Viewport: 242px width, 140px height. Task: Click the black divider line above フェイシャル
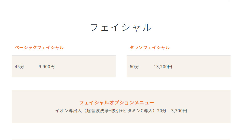coord(121,1)
